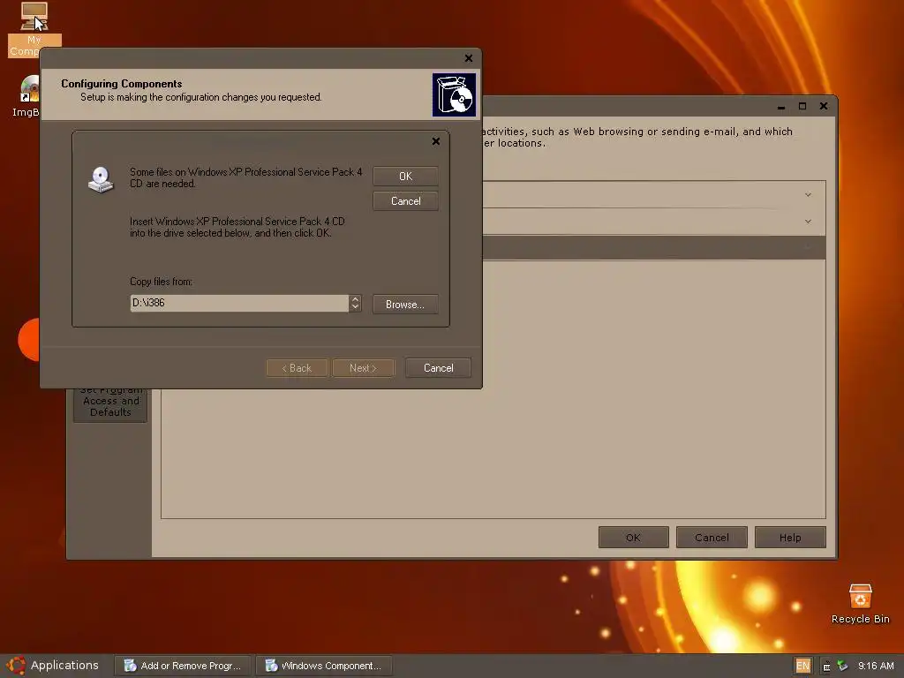Open the ImgBurn desktop shortcut
The image size is (904, 678).
tap(27, 96)
